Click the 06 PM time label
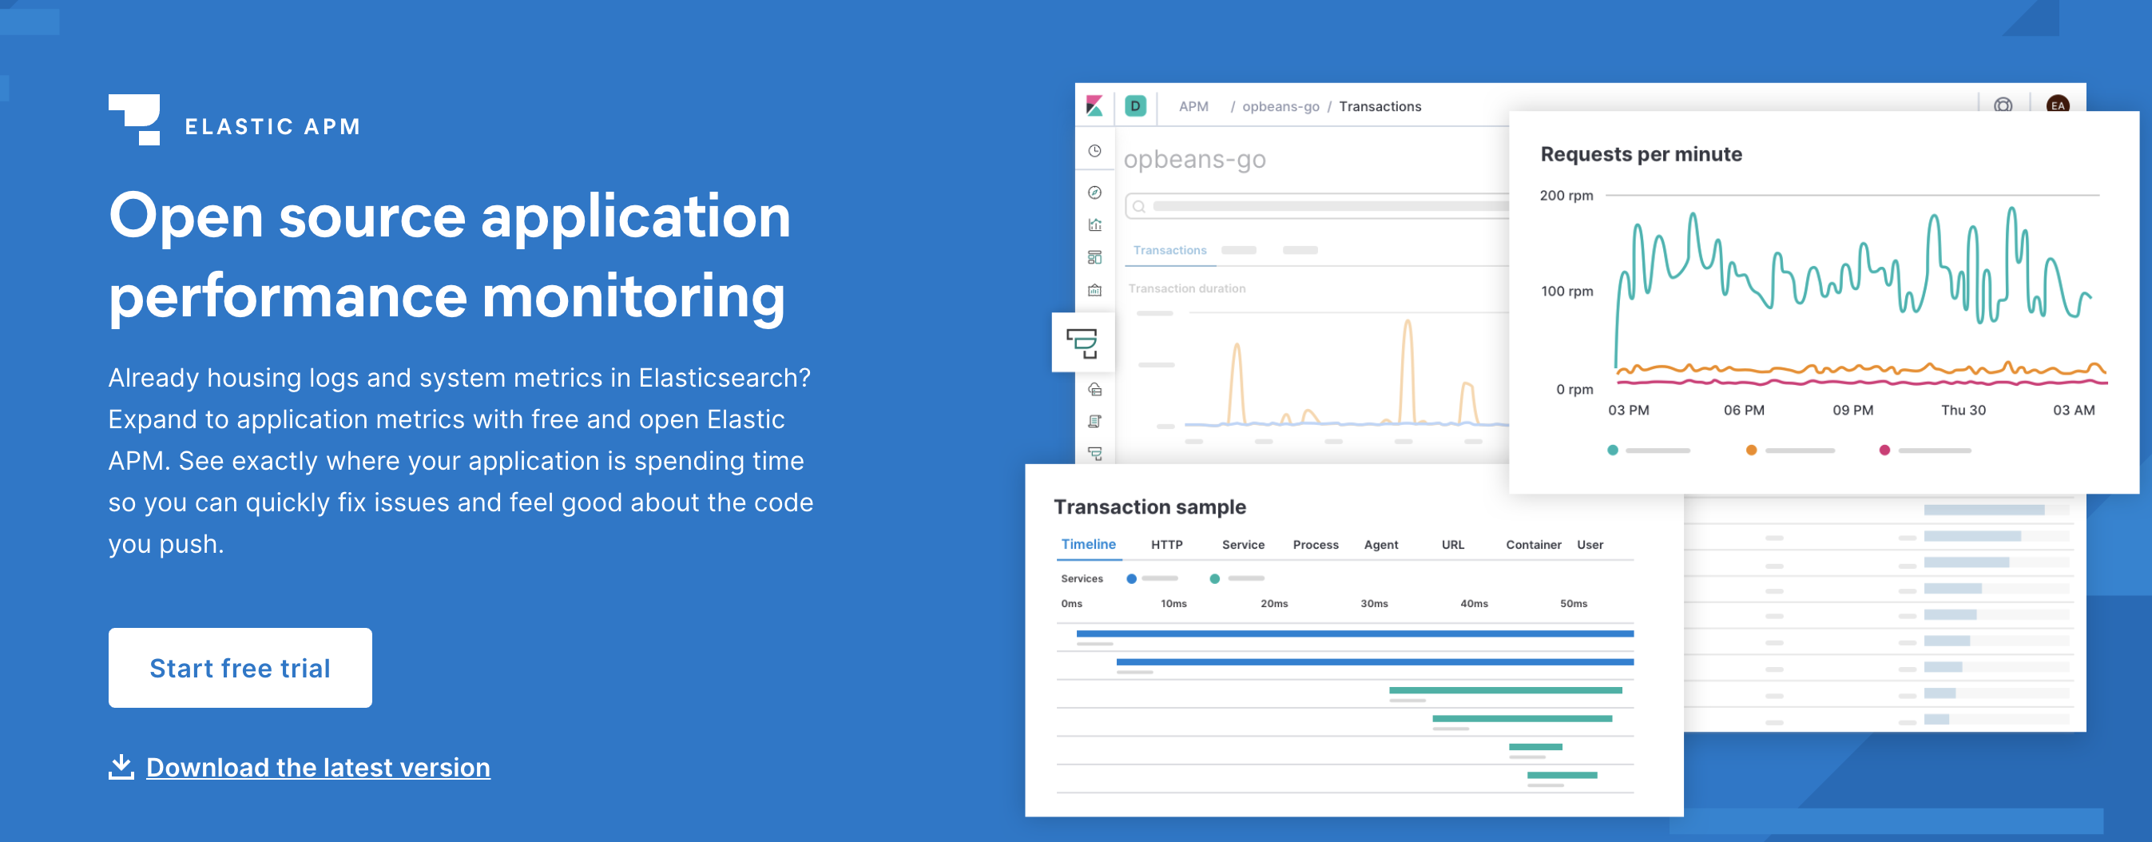2152x842 pixels. (x=1745, y=410)
